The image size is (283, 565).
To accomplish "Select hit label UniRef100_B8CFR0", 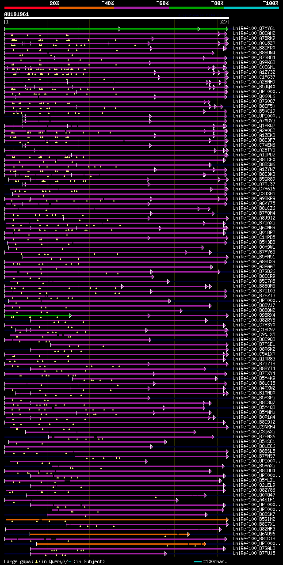I will pos(253,48).
